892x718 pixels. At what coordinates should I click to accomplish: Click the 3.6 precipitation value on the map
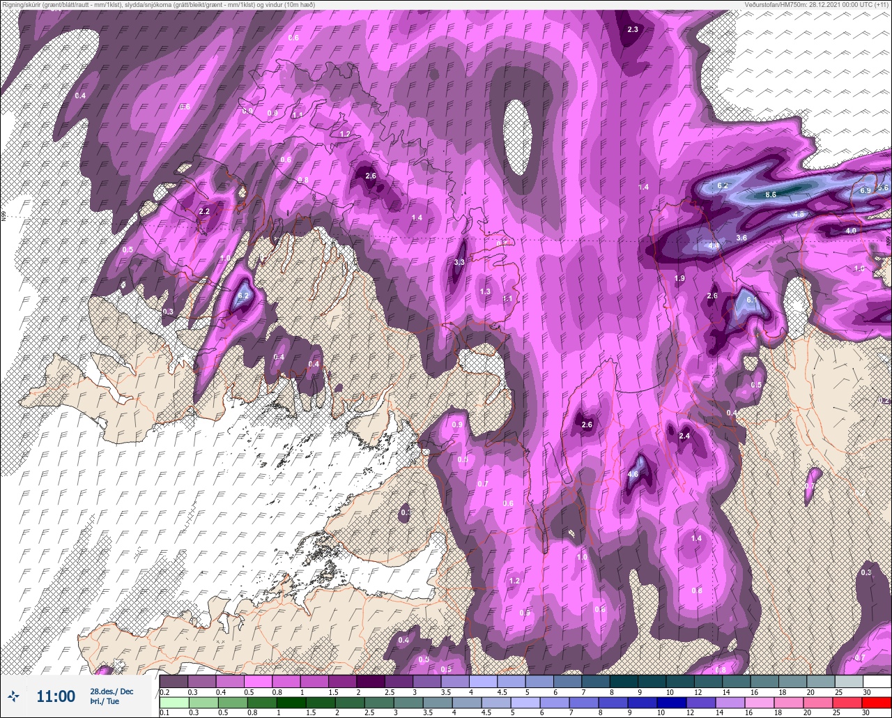[741, 238]
